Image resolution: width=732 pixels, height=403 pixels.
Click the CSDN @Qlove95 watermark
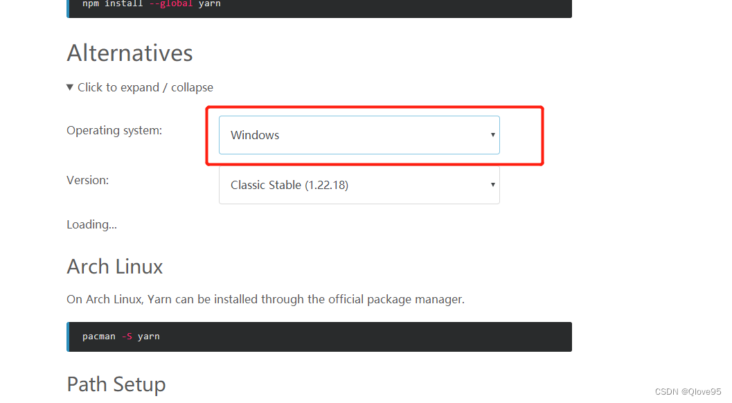[688, 392]
